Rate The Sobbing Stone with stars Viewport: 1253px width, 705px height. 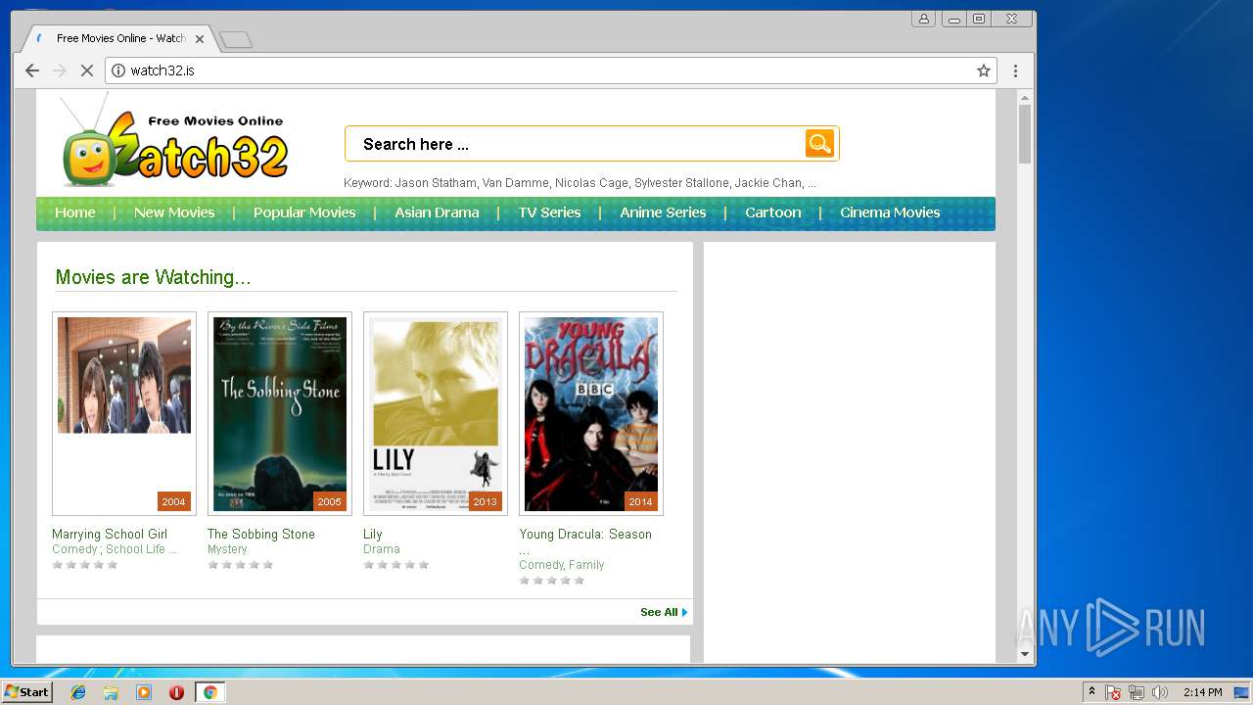pyautogui.click(x=241, y=565)
